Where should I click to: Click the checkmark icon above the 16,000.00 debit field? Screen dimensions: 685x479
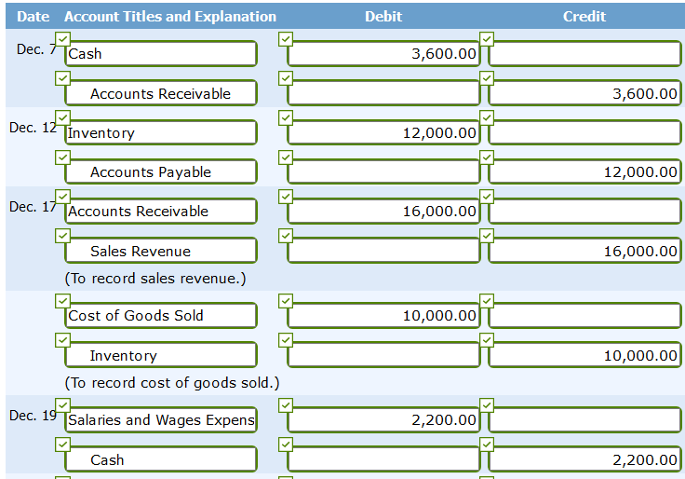click(286, 197)
